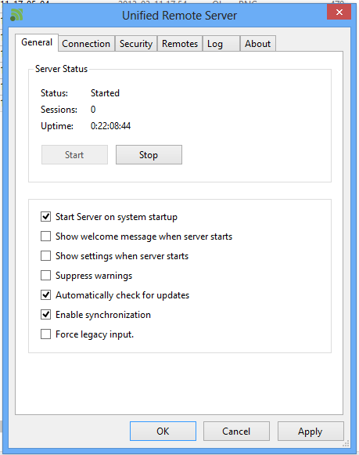View the Log tab
This screenshot has height=455, width=359.
(x=221, y=44)
